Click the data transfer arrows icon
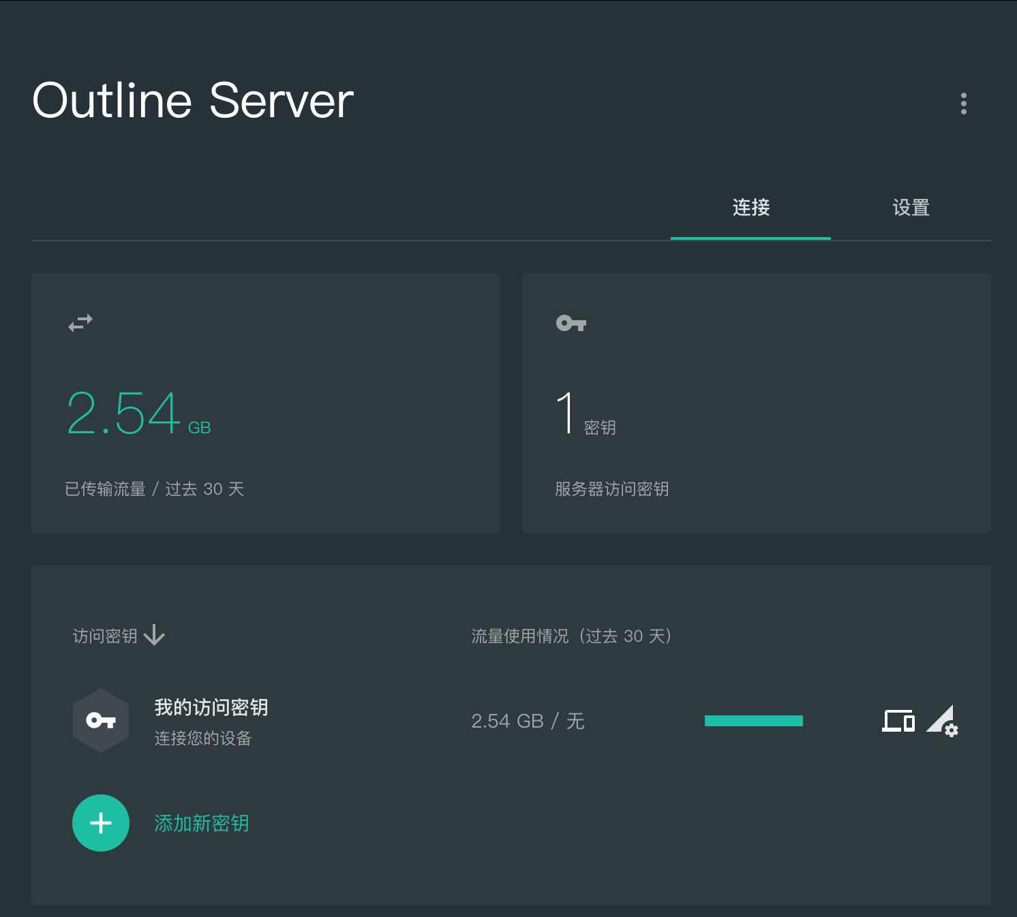This screenshot has height=917, width=1017. click(80, 322)
